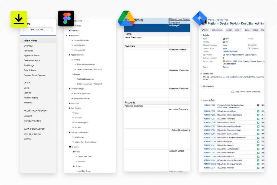The image size is (277, 185).
Task: Click the ADMIN-11128 breadcrumb link
Action: click(x=223, y=20)
